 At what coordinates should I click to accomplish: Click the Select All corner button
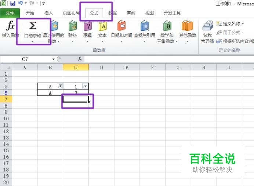click(6, 67)
